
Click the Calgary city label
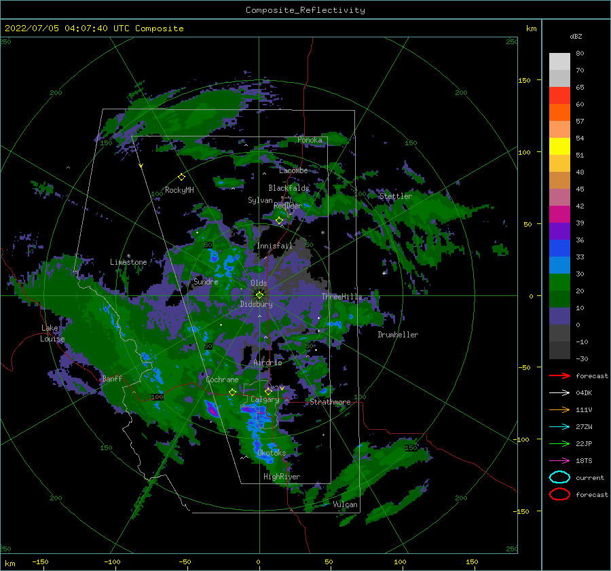[x=265, y=399]
